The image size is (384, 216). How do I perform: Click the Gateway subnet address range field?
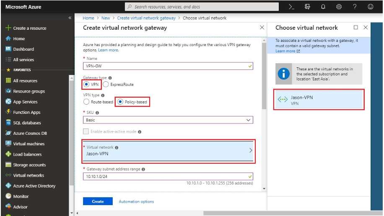166,176
